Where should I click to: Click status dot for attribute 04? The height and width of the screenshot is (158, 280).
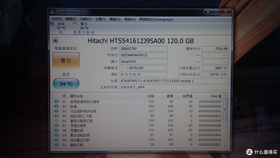tap(57, 116)
